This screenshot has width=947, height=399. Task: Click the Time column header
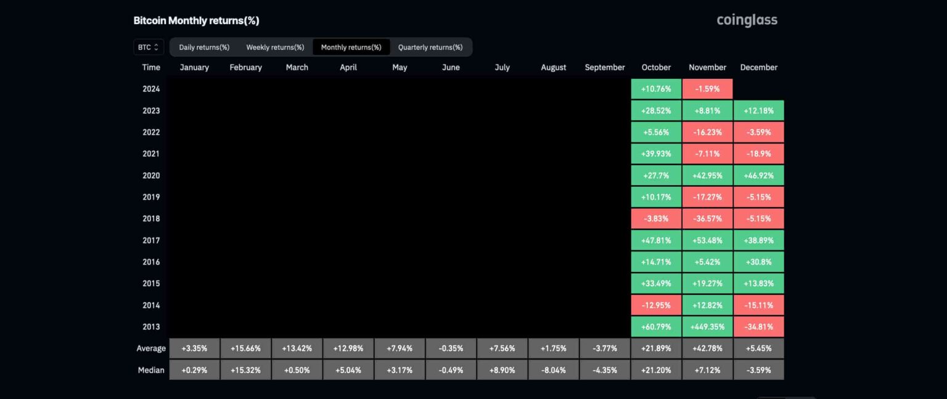151,67
